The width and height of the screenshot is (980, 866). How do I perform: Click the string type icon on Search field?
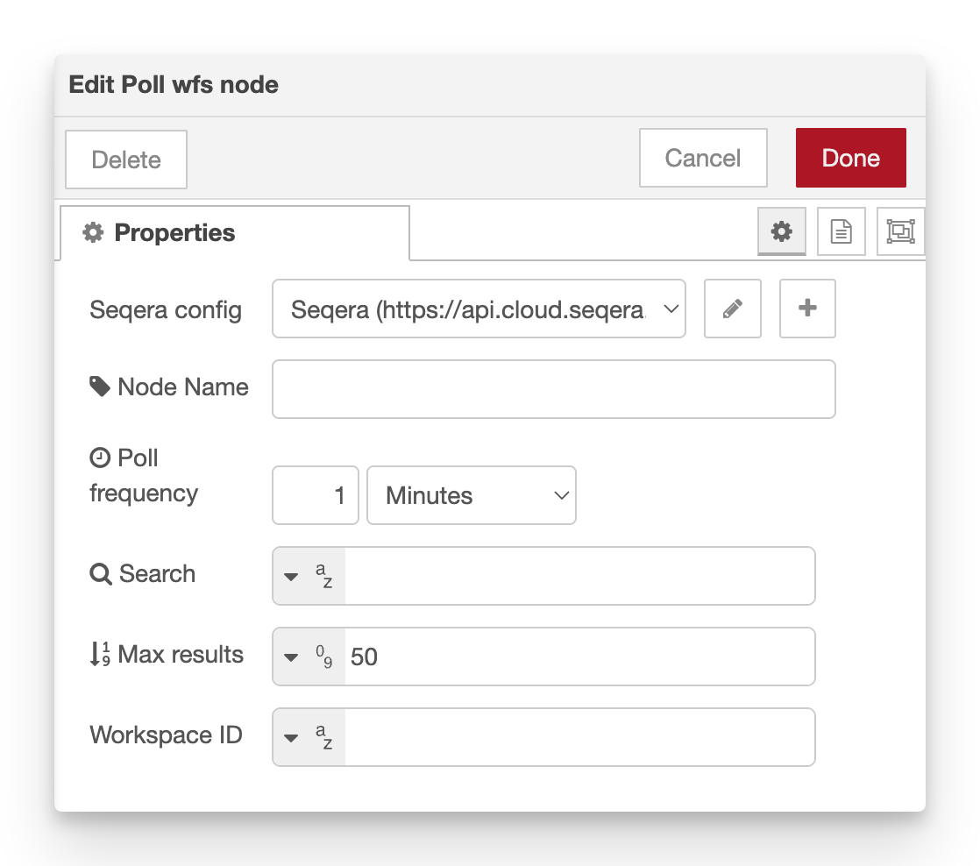(323, 575)
